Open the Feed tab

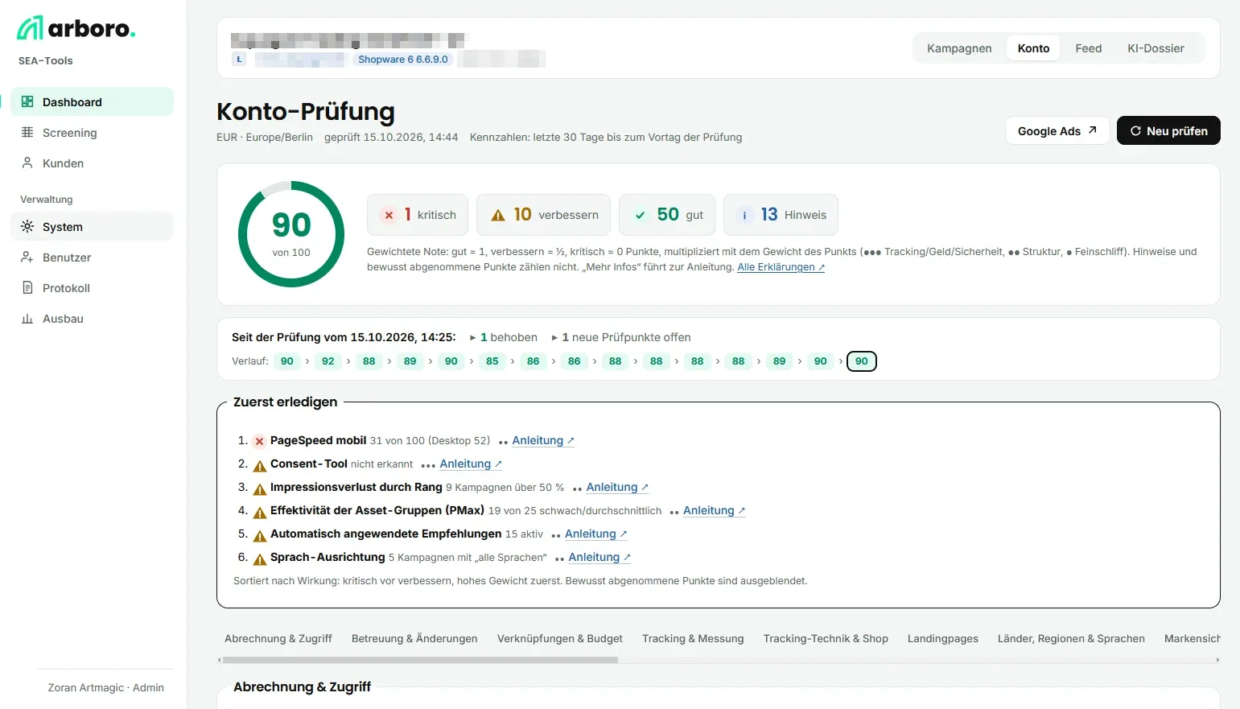[x=1089, y=48]
